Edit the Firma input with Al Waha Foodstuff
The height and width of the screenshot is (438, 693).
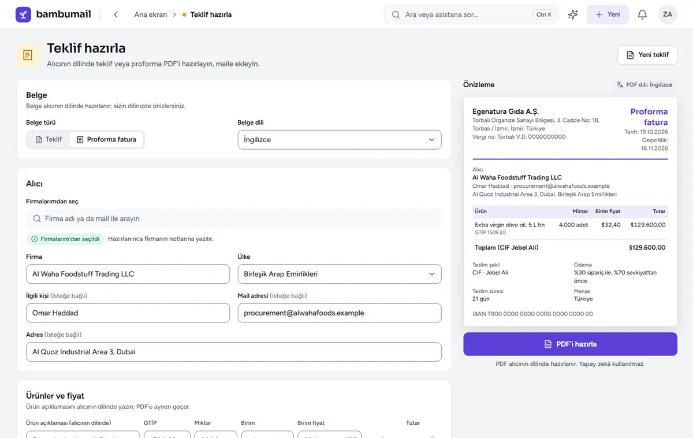(128, 274)
